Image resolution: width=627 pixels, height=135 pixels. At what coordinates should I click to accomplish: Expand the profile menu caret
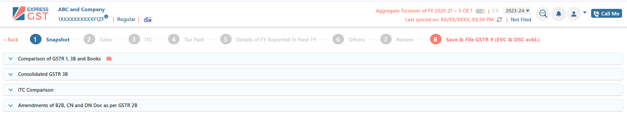(585, 12)
